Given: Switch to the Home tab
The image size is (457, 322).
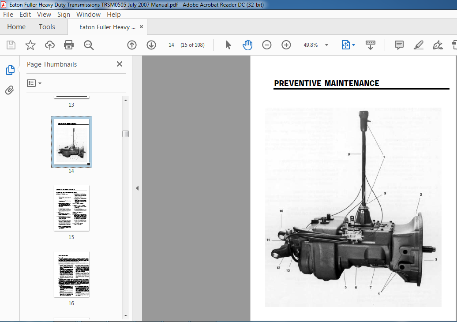Looking at the screenshot, I should (x=16, y=27).
